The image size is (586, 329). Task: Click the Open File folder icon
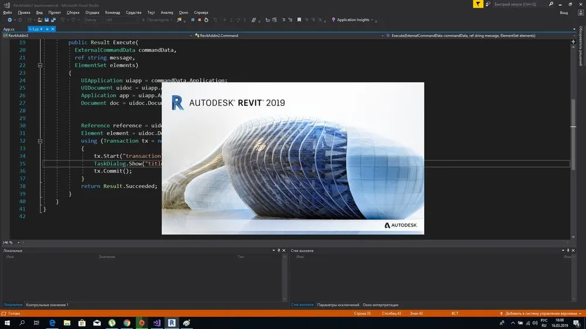40,20
